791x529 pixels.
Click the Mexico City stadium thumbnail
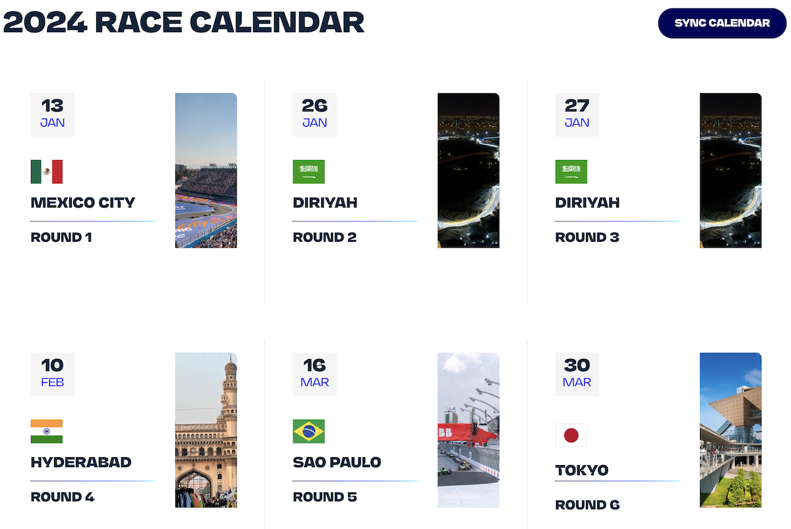pos(206,171)
